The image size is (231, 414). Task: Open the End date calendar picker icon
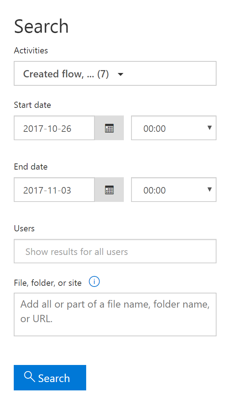[x=109, y=190]
